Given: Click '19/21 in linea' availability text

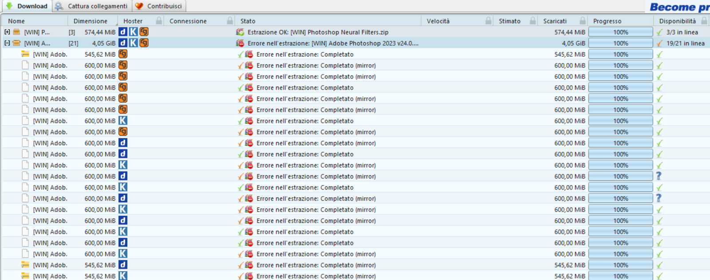Looking at the screenshot, I should coord(686,43).
